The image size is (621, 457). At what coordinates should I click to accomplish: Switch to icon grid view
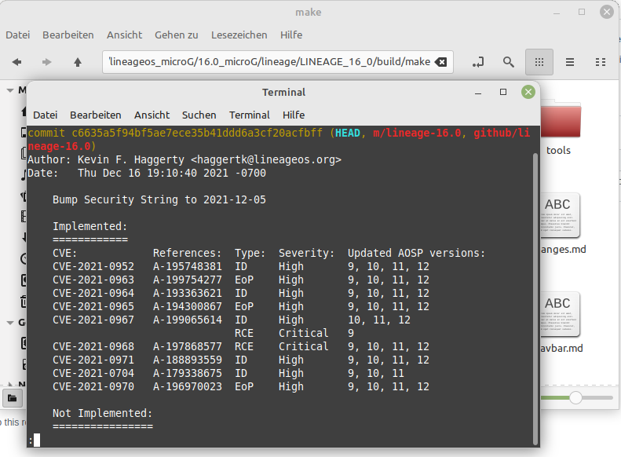(x=539, y=62)
